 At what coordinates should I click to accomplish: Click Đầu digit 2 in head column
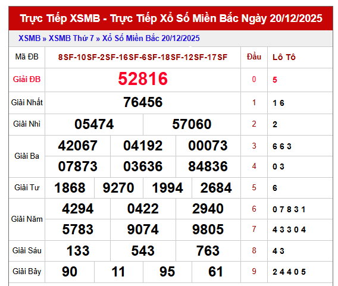(x=254, y=124)
